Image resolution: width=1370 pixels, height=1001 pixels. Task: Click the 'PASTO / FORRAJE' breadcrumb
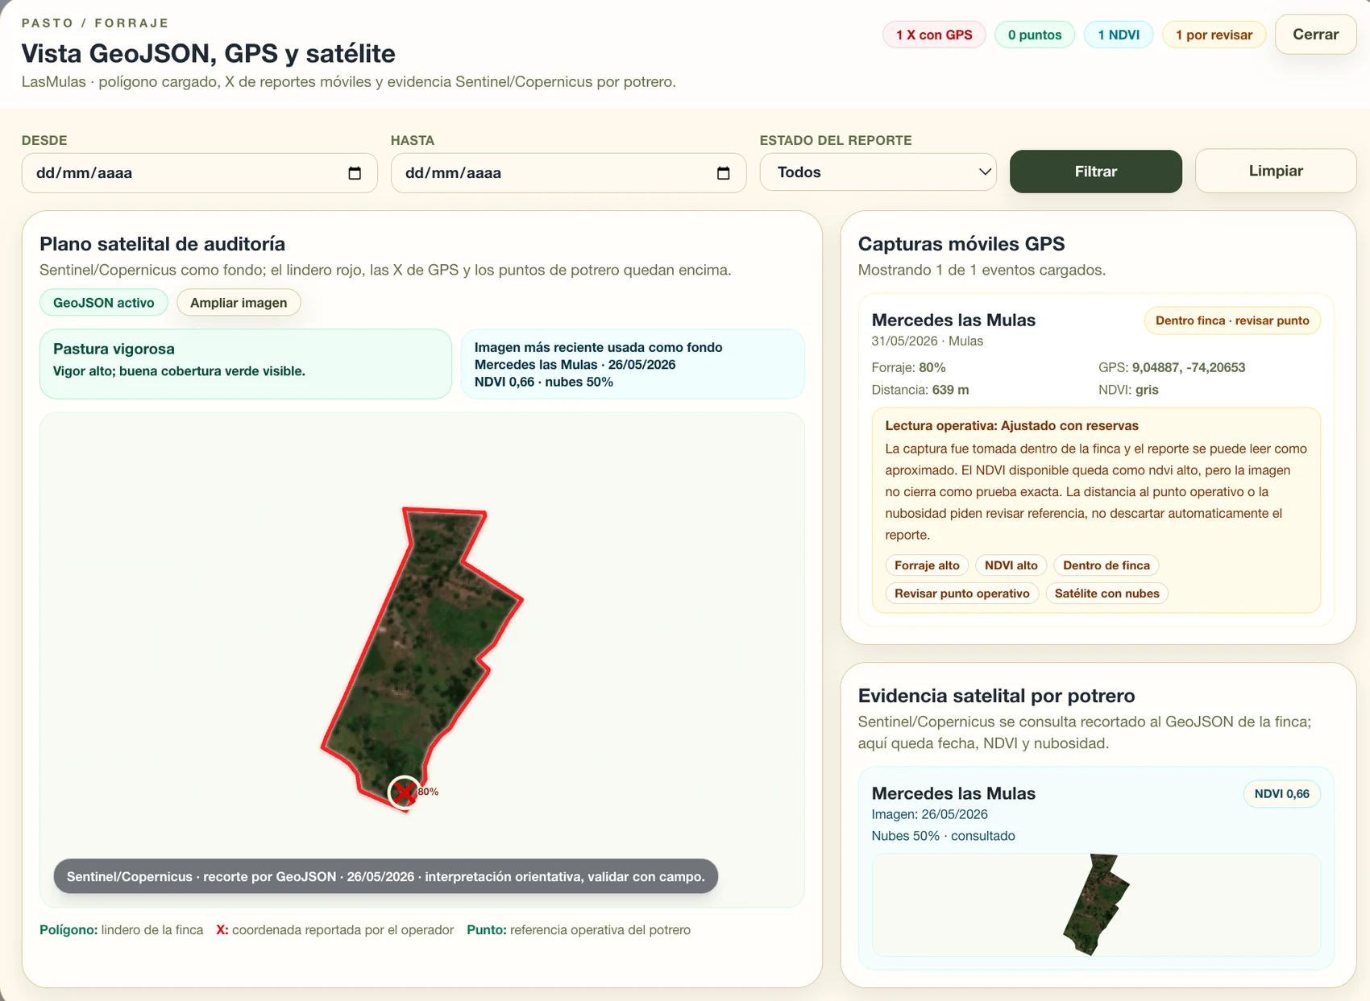pos(95,23)
